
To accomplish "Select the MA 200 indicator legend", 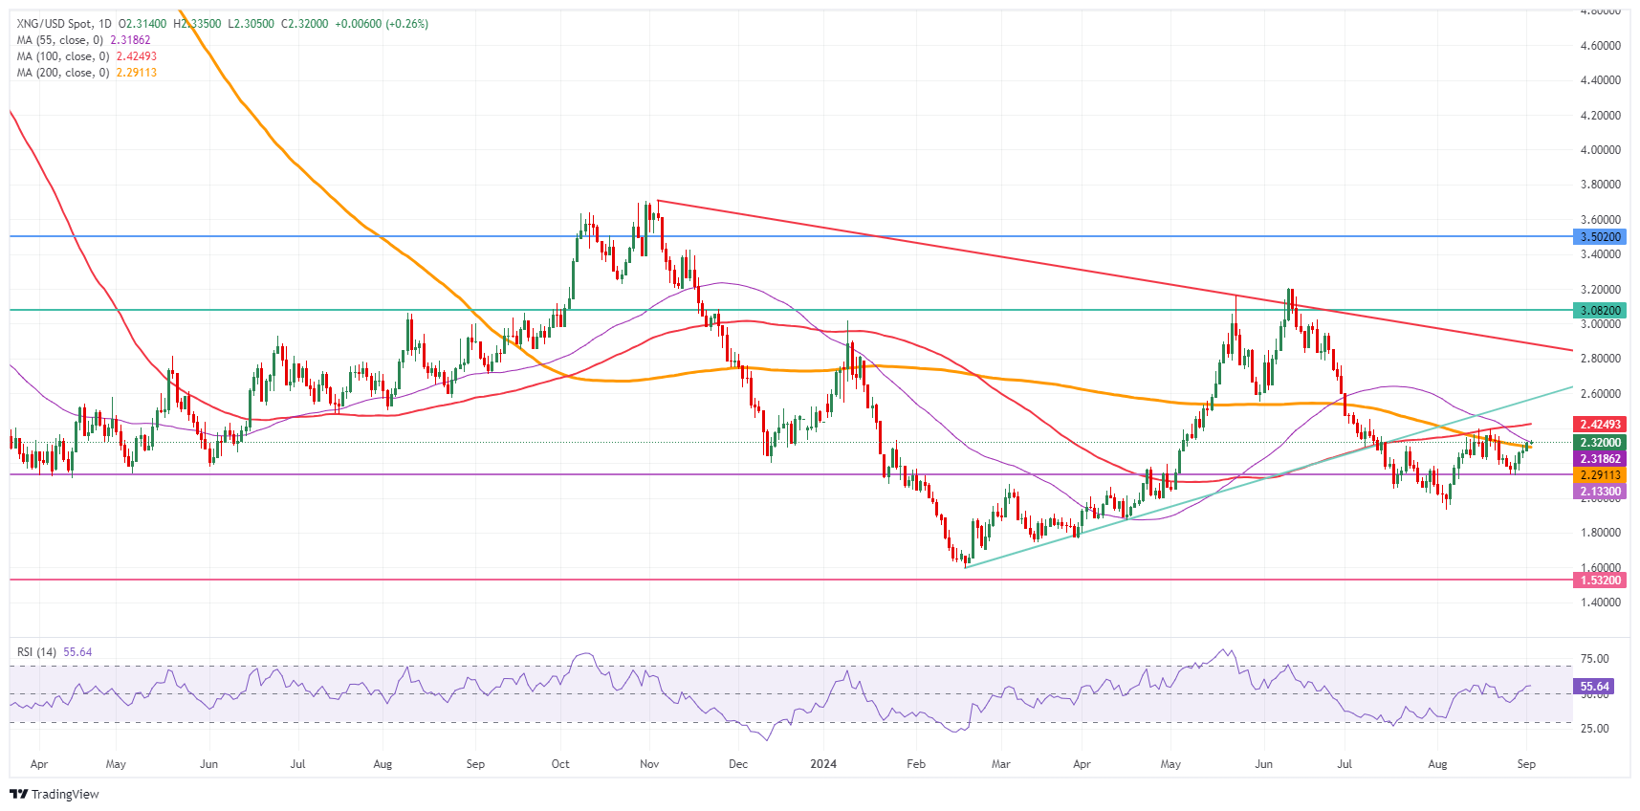I will coord(64,73).
